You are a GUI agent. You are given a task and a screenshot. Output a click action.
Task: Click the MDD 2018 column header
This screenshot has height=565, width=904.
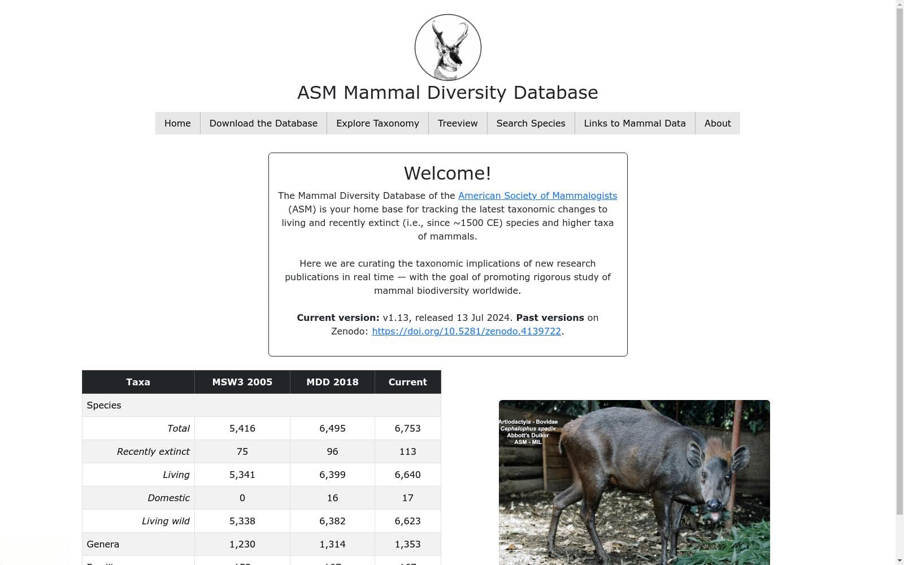pyautogui.click(x=332, y=382)
